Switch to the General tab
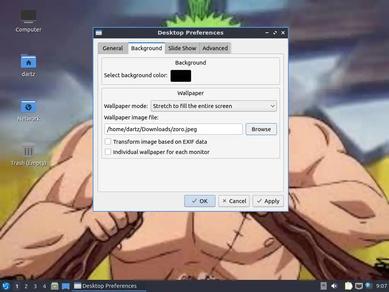 [112, 48]
